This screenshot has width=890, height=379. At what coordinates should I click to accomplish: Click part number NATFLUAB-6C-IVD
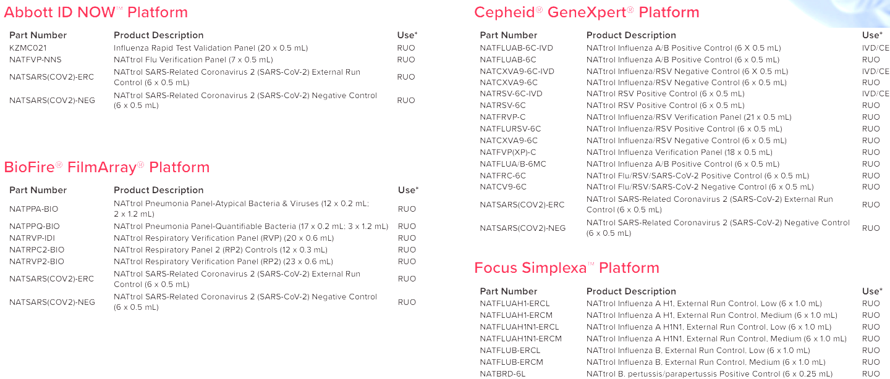[x=516, y=48]
